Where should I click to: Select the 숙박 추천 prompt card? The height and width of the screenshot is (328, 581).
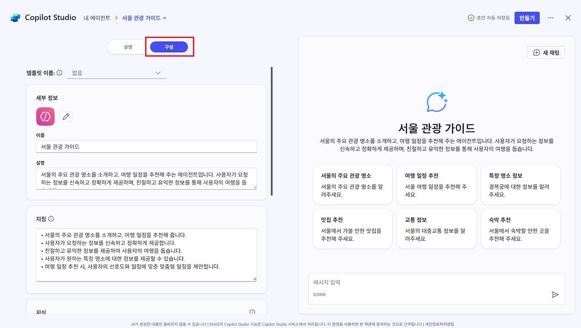521,229
